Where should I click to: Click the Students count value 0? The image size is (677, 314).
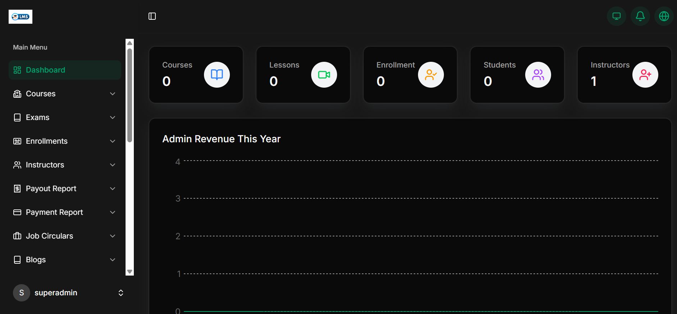(488, 81)
